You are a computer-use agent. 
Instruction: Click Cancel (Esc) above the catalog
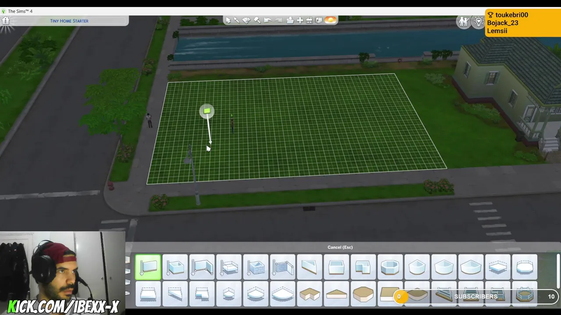pyautogui.click(x=340, y=247)
